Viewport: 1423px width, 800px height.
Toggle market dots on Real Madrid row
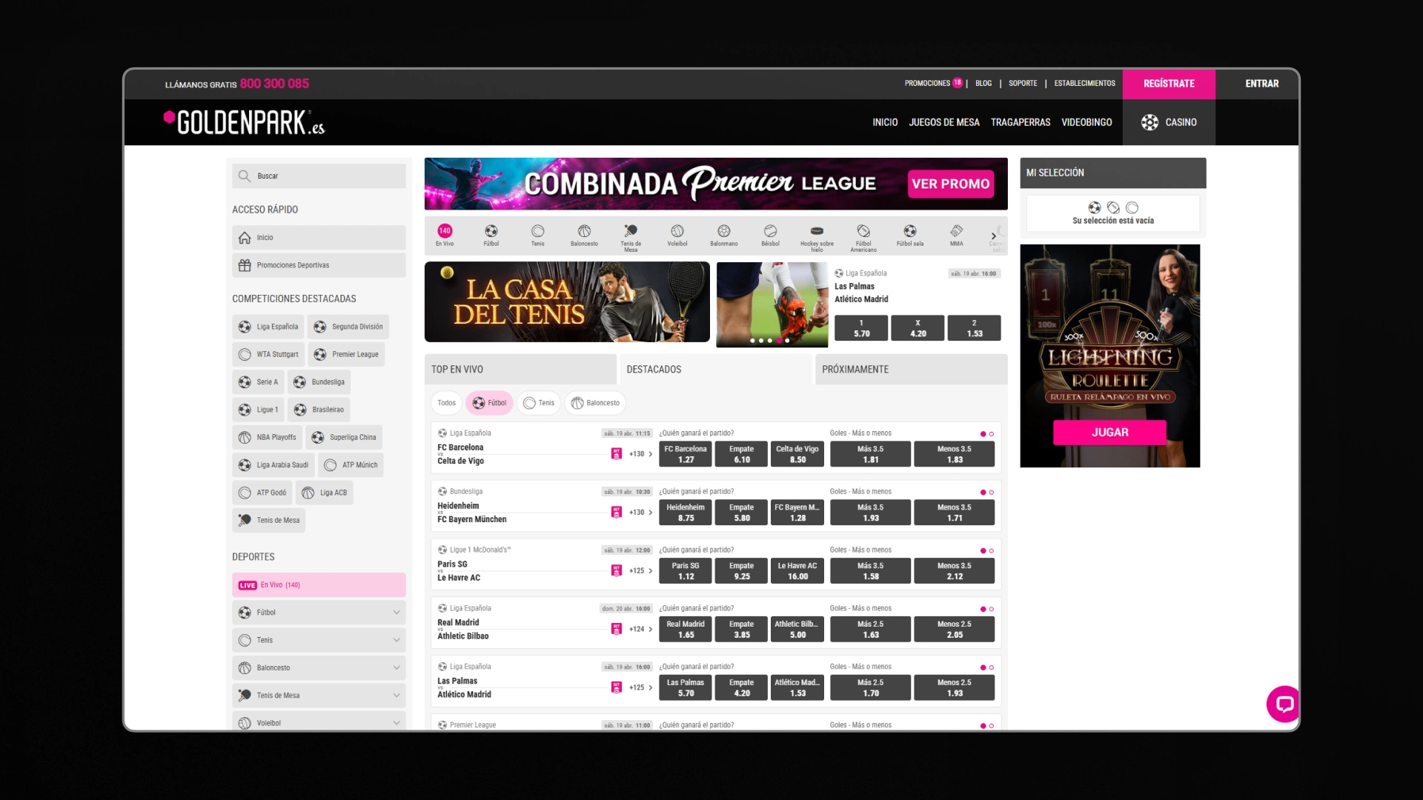986,609
